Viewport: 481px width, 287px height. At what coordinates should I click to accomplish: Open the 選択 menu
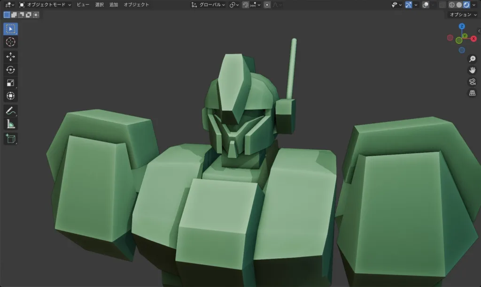pos(99,5)
